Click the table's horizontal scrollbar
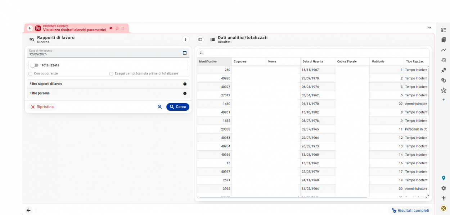The height and width of the screenshot is (215, 450). point(283,197)
